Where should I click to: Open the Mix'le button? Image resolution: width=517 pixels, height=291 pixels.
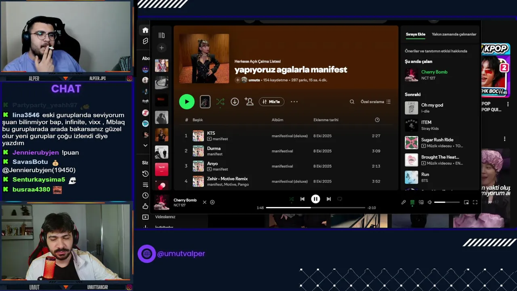(x=271, y=102)
